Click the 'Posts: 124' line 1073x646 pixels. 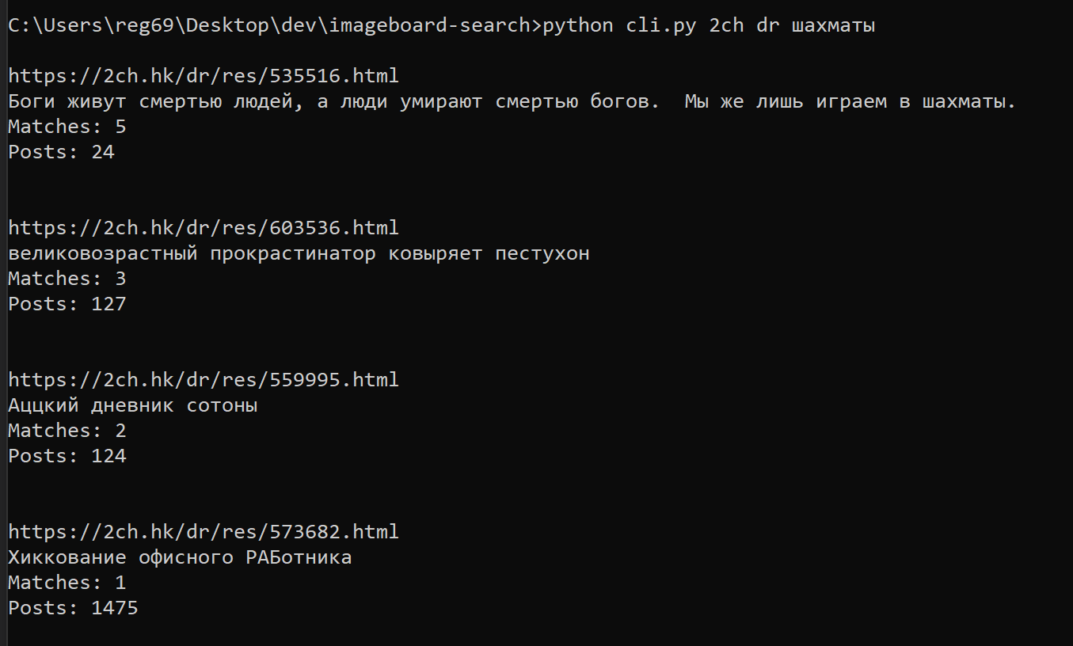(x=67, y=456)
